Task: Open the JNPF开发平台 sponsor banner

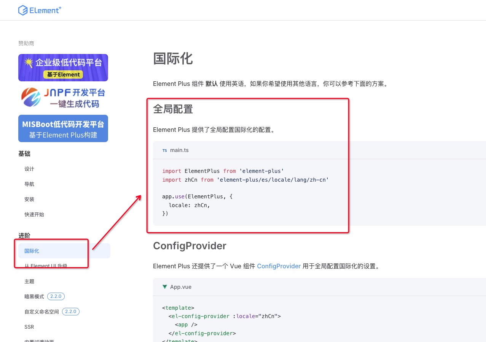Action: tap(63, 98)
